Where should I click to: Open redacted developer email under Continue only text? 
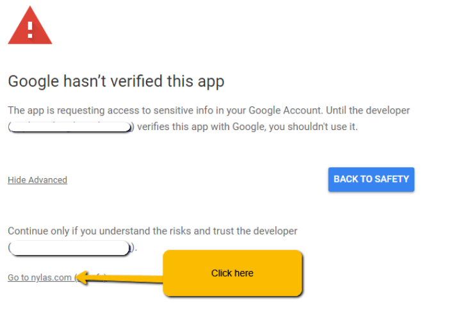(70, 248)
